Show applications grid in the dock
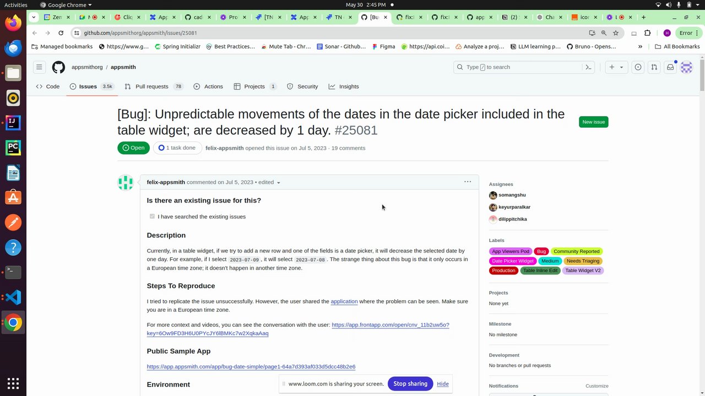Viewport: 705px width, 396px height. pos(13,383)
